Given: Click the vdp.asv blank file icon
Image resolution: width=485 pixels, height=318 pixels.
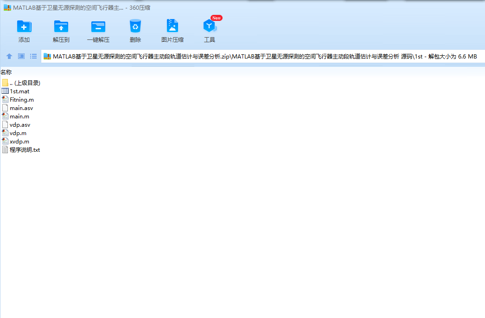Looking at the screenshot, I should (x=5, y=124).
